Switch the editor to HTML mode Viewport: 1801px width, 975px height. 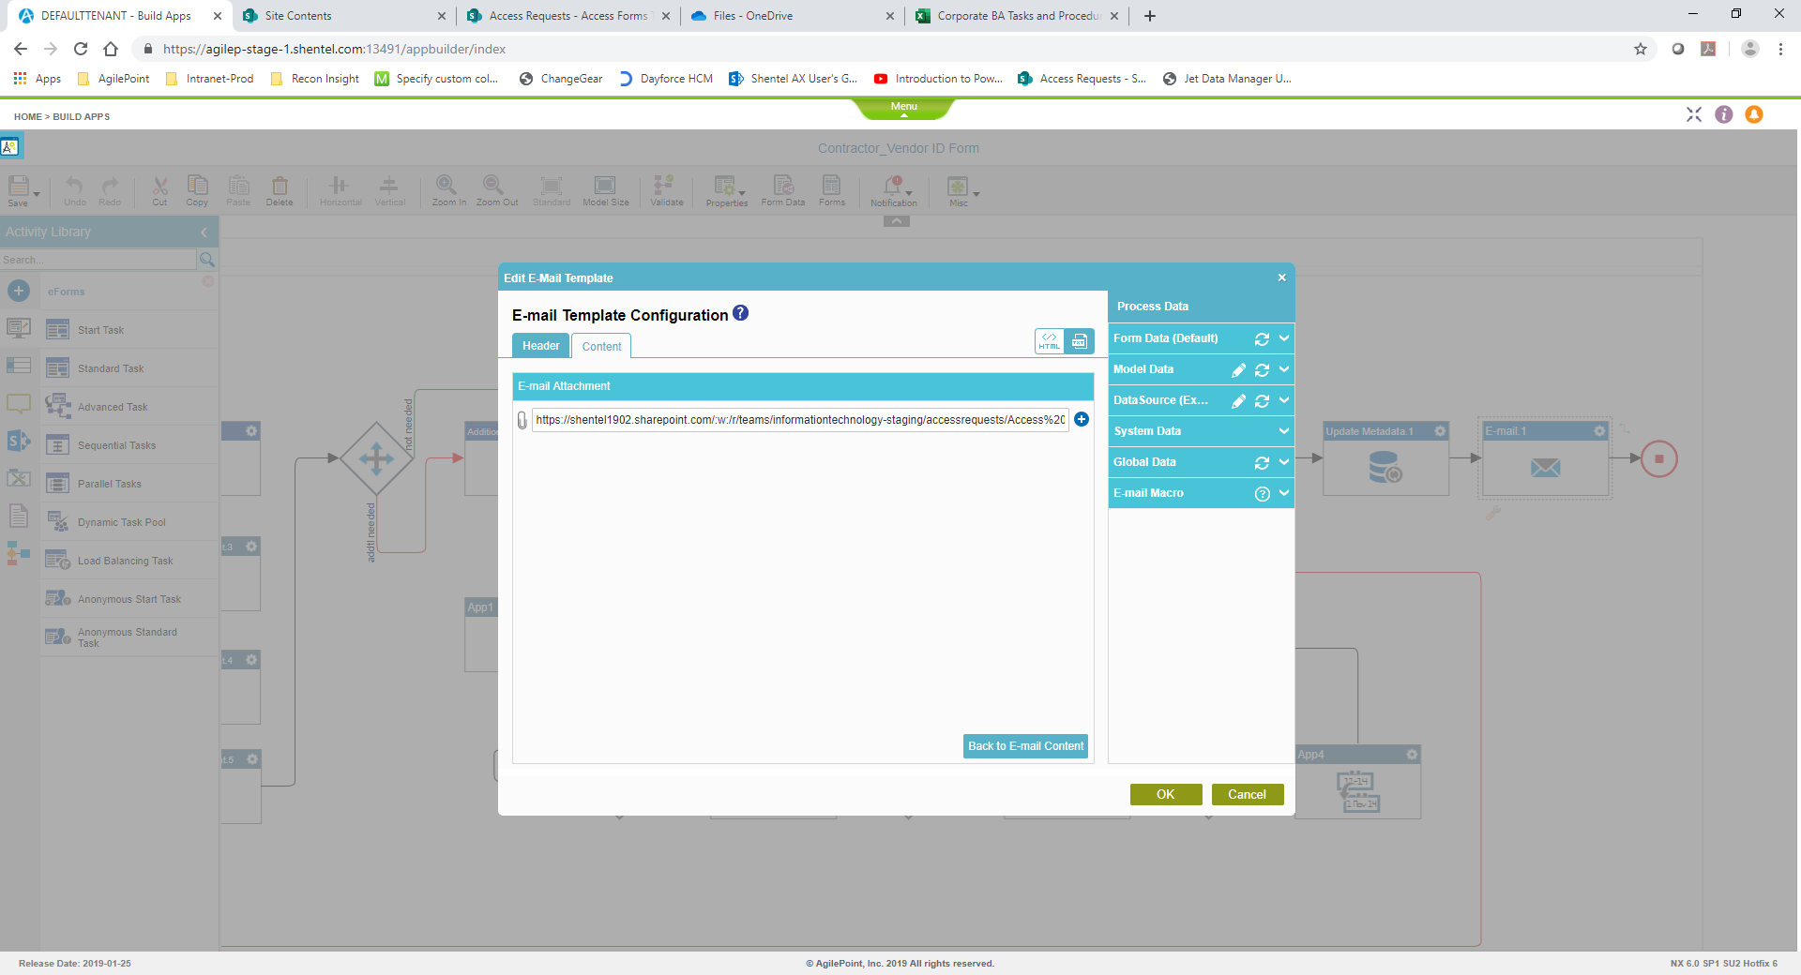click(x=1049, y=341)
